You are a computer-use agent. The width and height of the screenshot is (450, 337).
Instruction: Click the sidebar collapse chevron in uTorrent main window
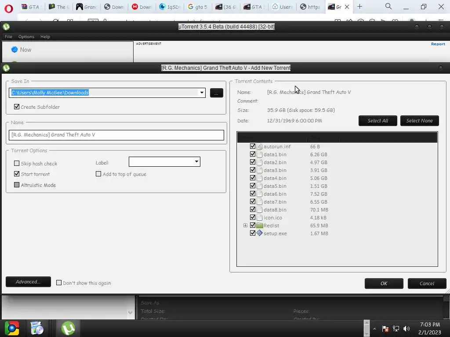click(x=130, y=312)
